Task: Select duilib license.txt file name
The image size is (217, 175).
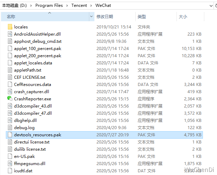Action: (x=30, y=149)
